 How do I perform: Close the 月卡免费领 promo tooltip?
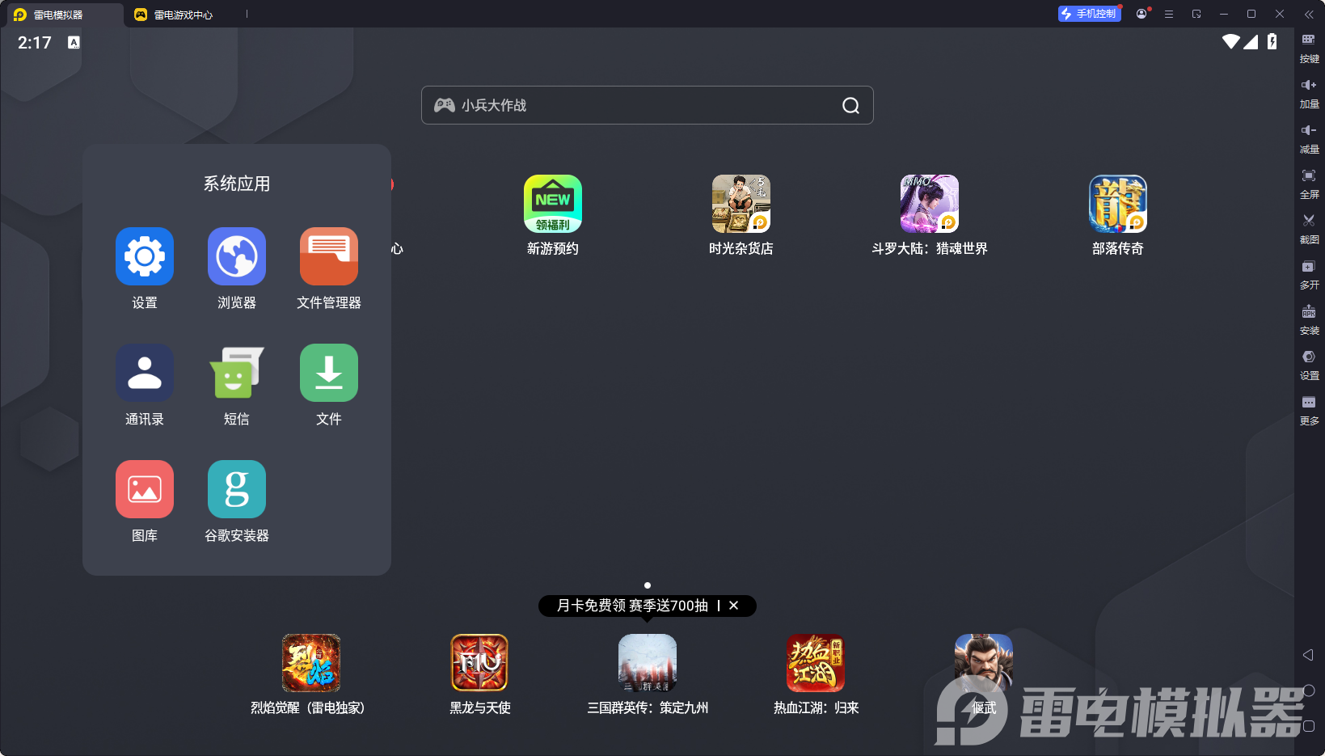coord(733,606)
